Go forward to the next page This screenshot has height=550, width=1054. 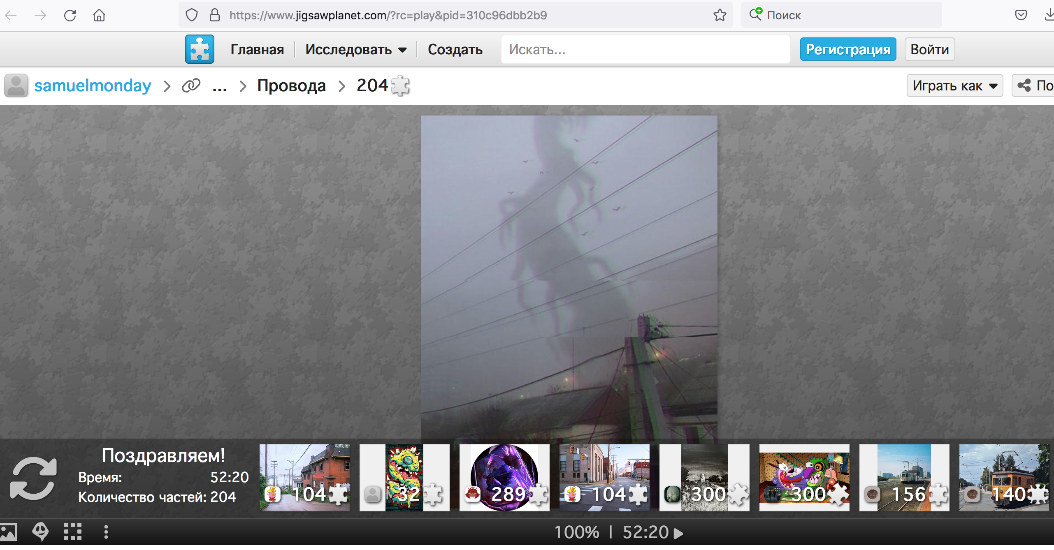click(x=40, y=16)
